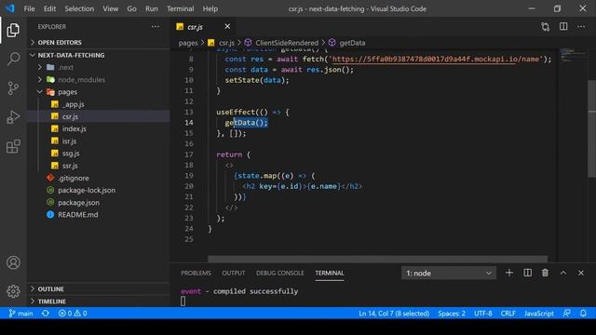Switch to the Problems panel tab

[196, 273]
